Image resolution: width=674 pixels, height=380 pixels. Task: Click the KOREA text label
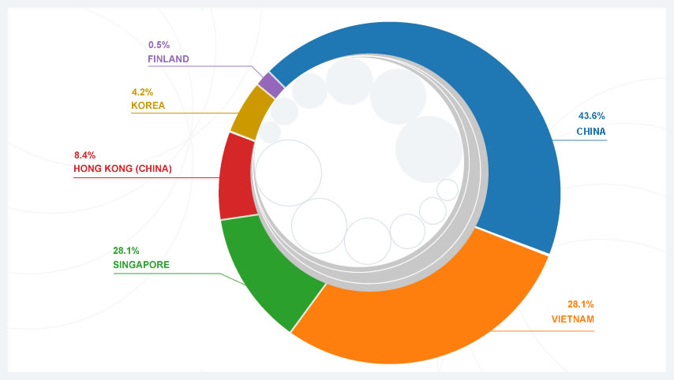click(148, 105)
